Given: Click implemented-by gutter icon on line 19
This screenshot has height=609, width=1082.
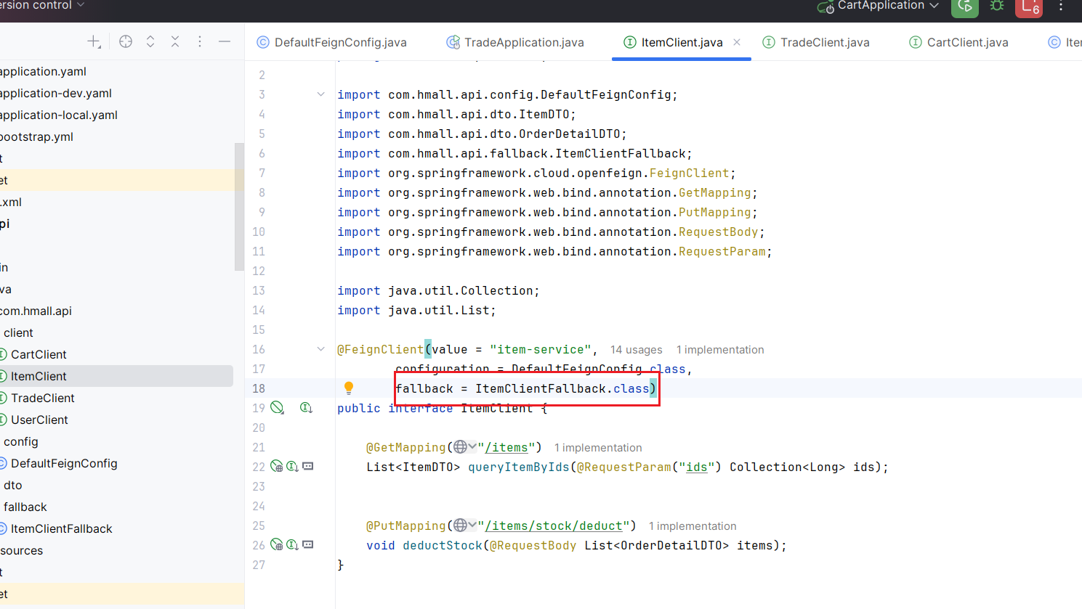Looking at the screenshot, I should pos(306,408).
